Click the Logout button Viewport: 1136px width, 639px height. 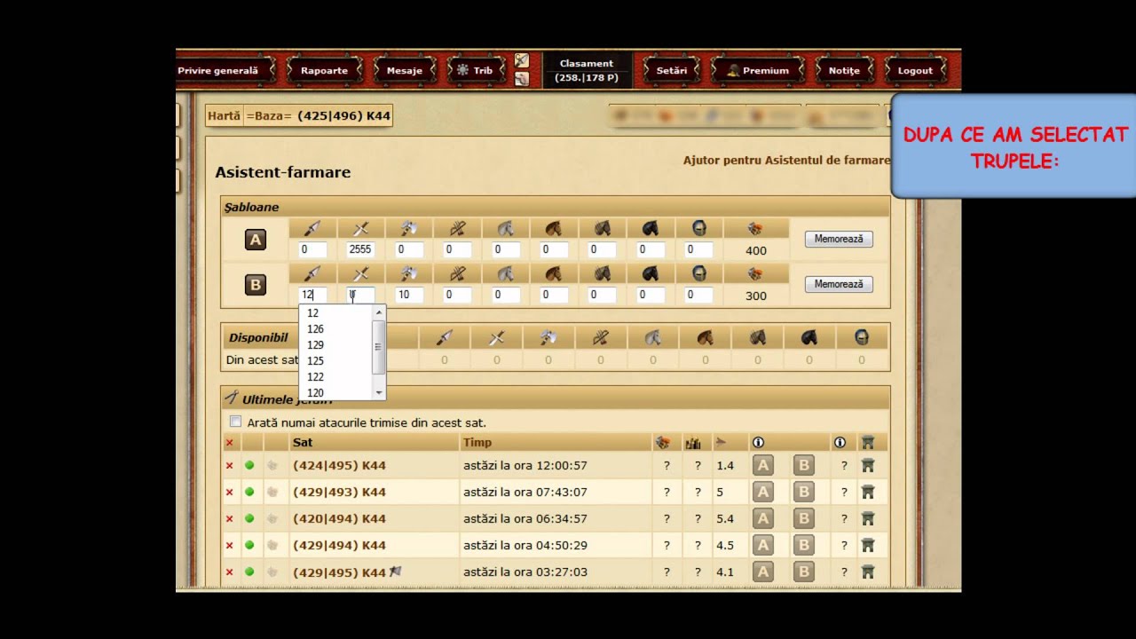pos(915,70)
